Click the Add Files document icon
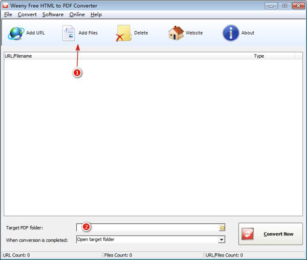The height and width of the screenshot is (260, 307). pos(69,33)
